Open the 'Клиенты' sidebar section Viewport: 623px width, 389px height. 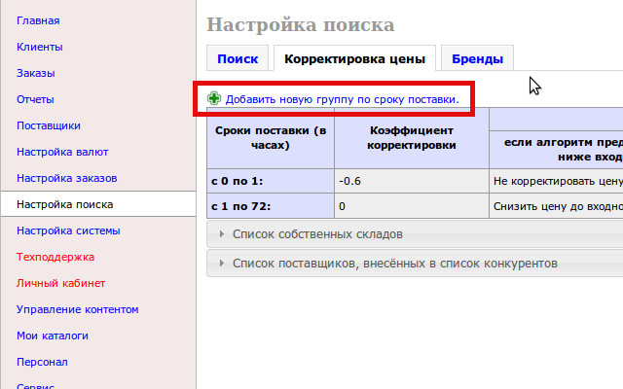tap(40, 47)
